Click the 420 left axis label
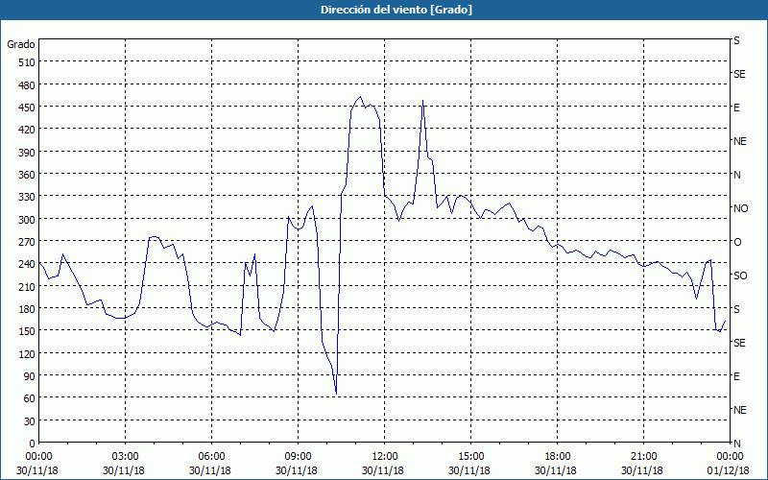This screenshot has width=768, height=480. [x=28, y=130]
